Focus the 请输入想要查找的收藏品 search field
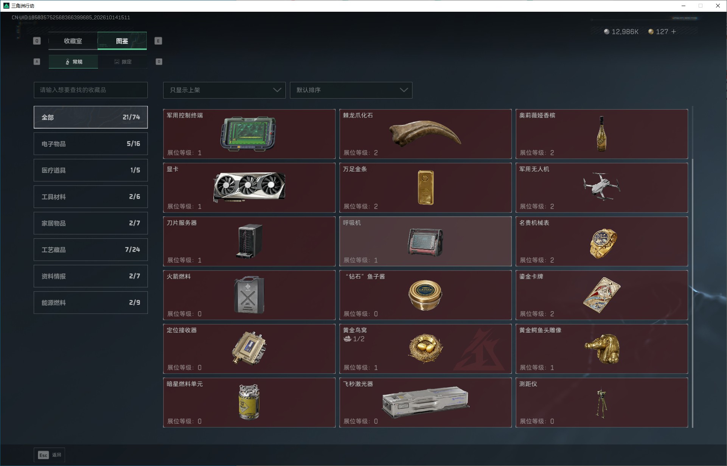Viewport: 727px width, 466px height. (x=91, y=90)
